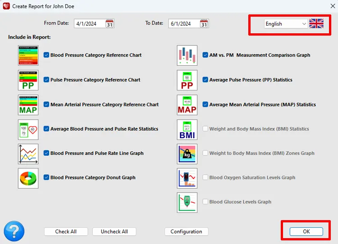Uncheck Mean Arterial Pressure Category Reference Chart
The image size is (338, 244).
coord(46,104)
